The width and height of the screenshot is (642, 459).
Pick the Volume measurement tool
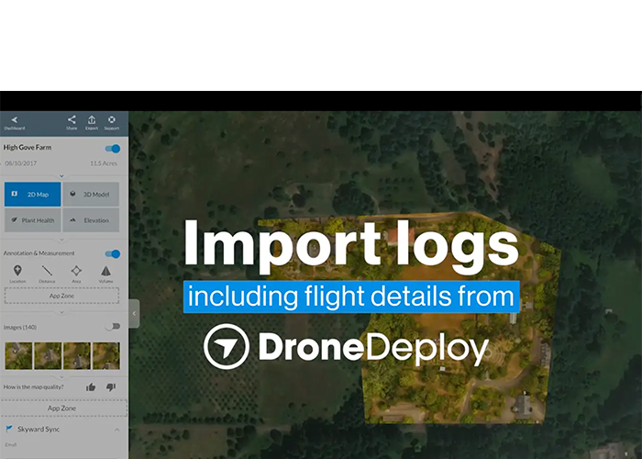[105, 272]
